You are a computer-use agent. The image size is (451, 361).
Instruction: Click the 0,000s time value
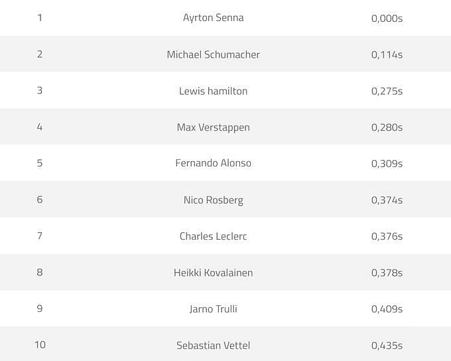pos(387,19)
